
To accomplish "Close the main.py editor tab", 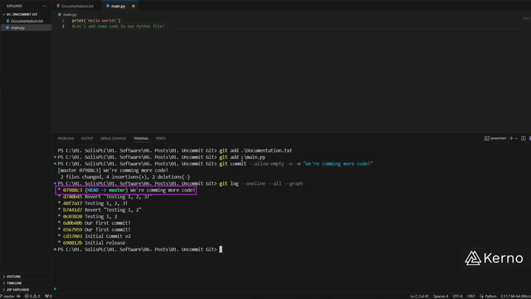I will pos(133,6).
